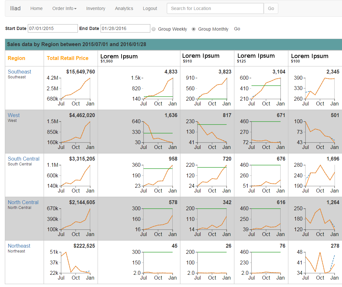Click the Logout link

point(150,8)
